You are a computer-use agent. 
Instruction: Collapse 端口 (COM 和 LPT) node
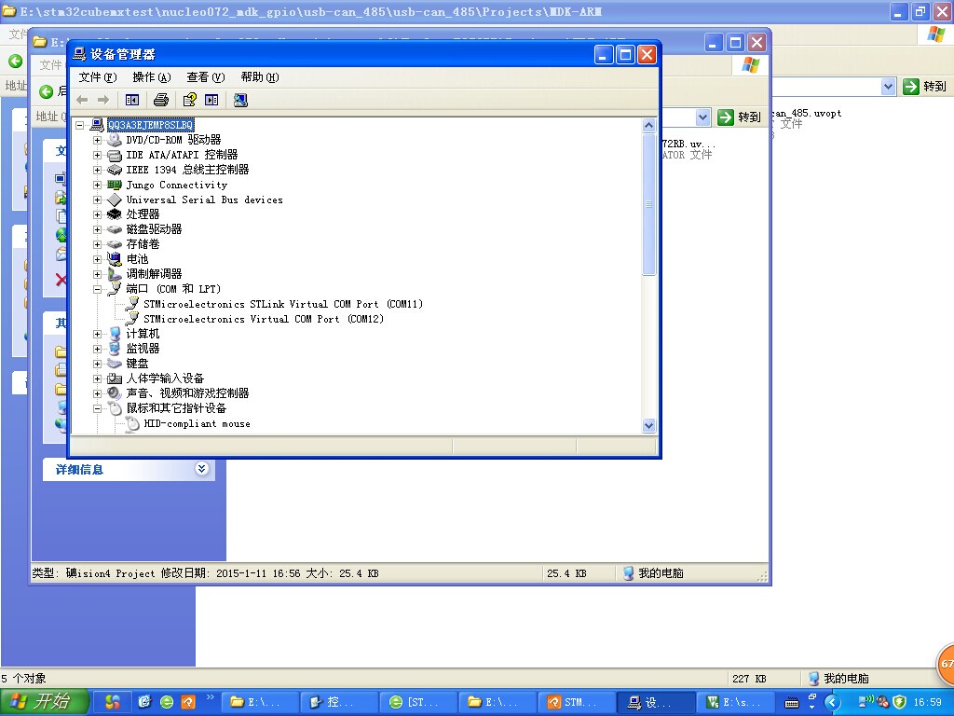[97, 289]
